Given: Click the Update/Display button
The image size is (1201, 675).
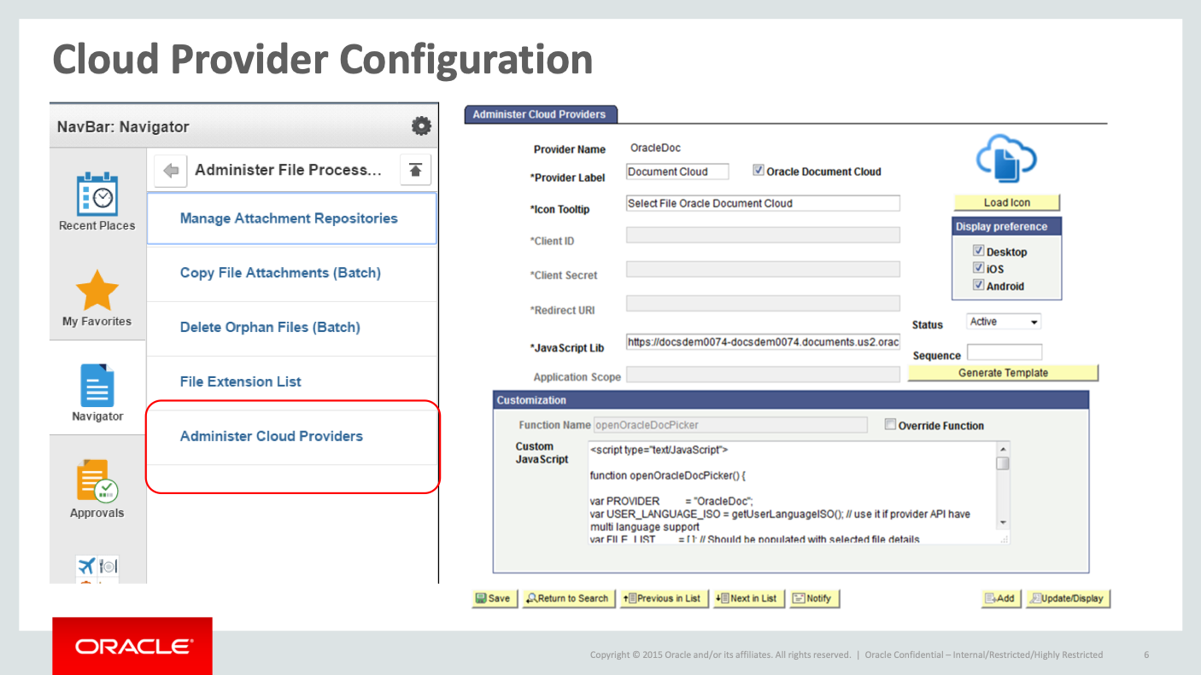Looking at the screenshot, I should pyautogui.click(x=1068, y=598).
